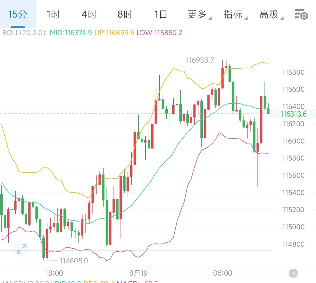Click the 115800 price axis label
This screenshot has height=283, width=316.
click(293, 158)
